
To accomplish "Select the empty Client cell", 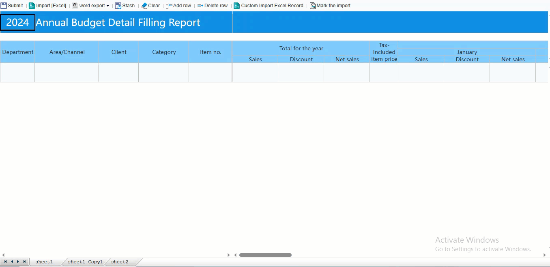I will click(x=119, y=73).
